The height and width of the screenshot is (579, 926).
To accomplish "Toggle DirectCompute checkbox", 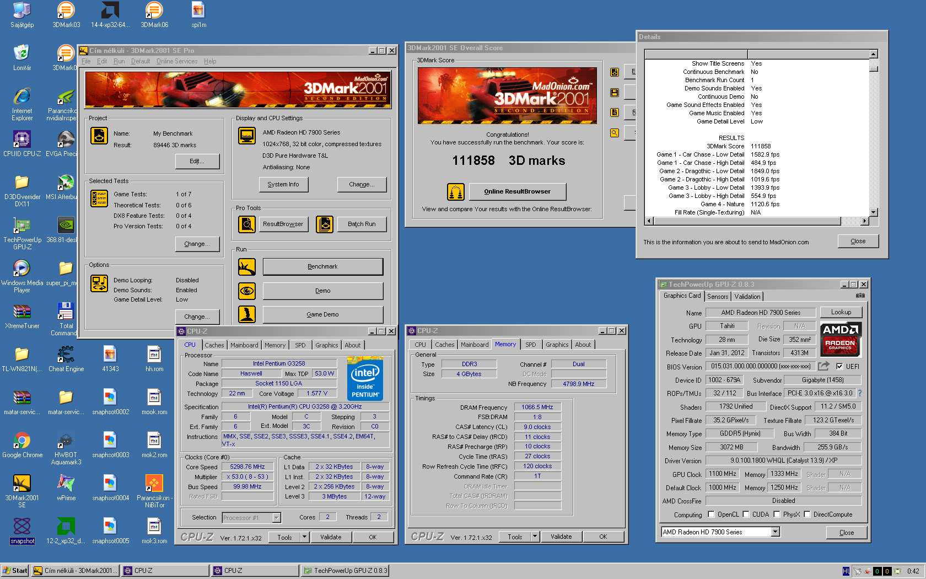I will coord(807,514).
